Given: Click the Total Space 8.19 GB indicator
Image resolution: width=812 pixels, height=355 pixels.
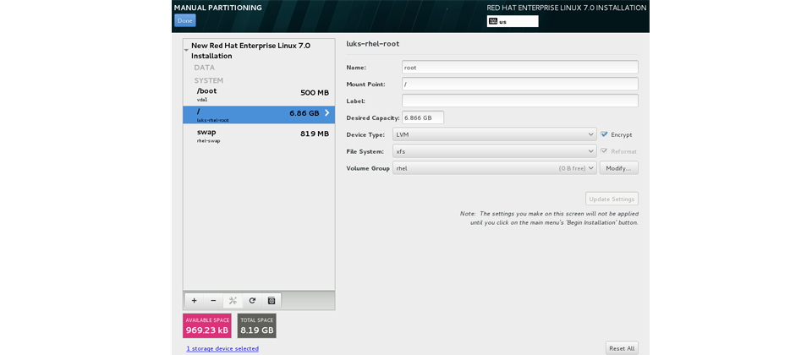Looking at the screenshot, I should [x=256, y=325].
